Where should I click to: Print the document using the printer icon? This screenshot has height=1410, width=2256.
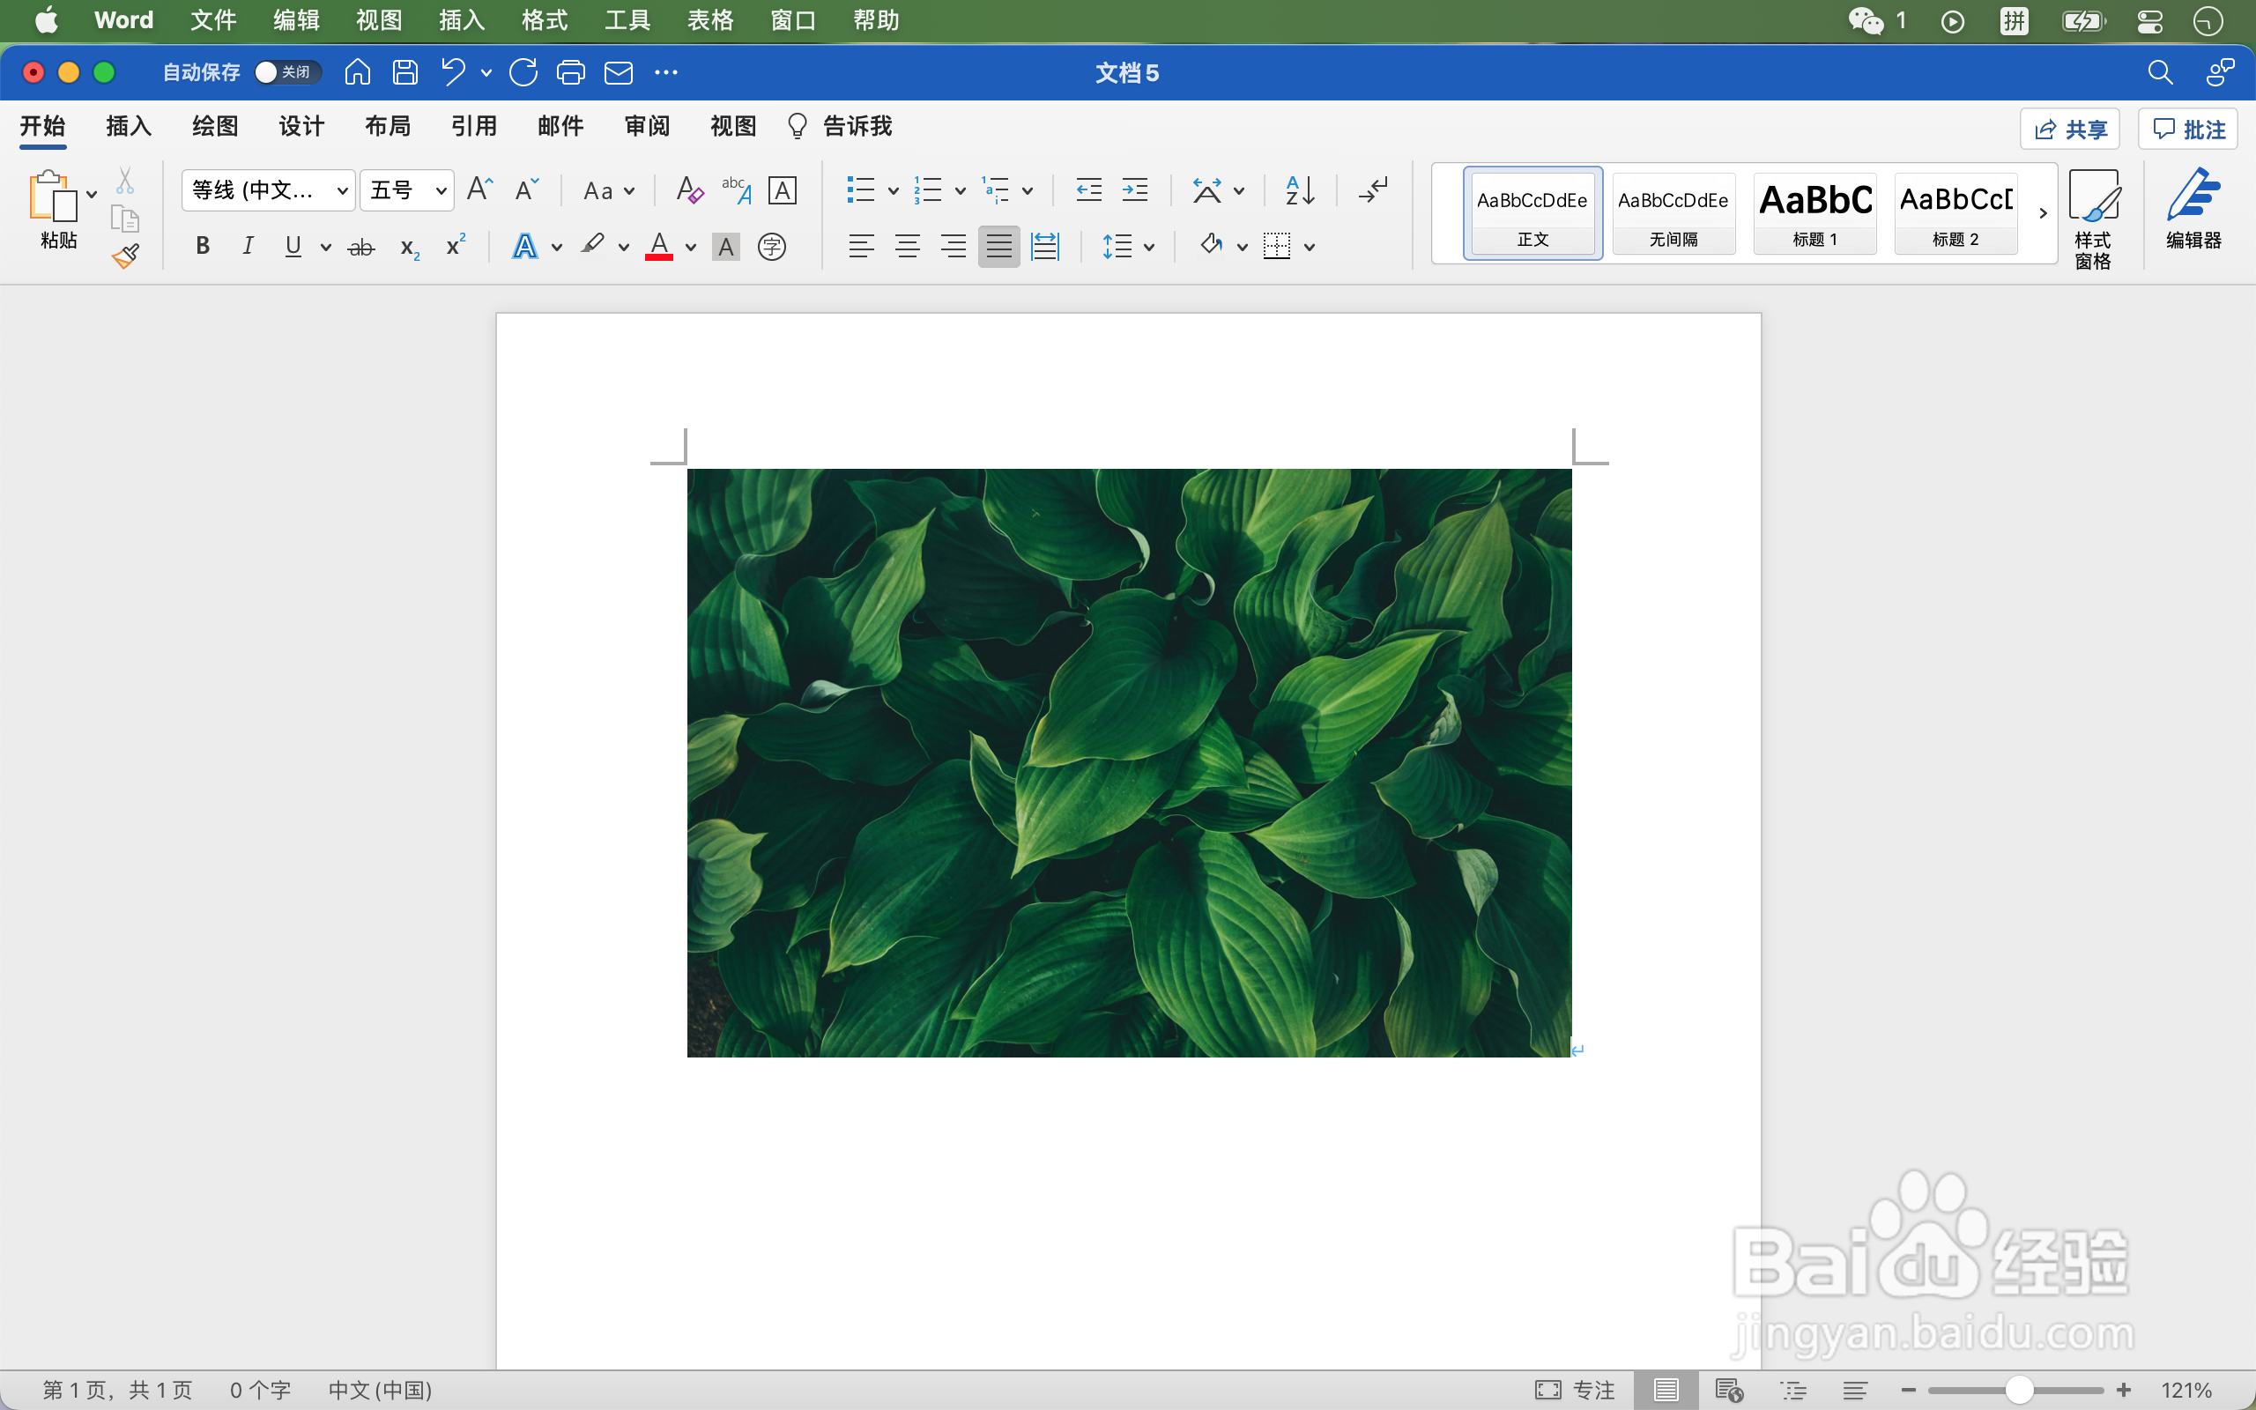click(570, 71)
